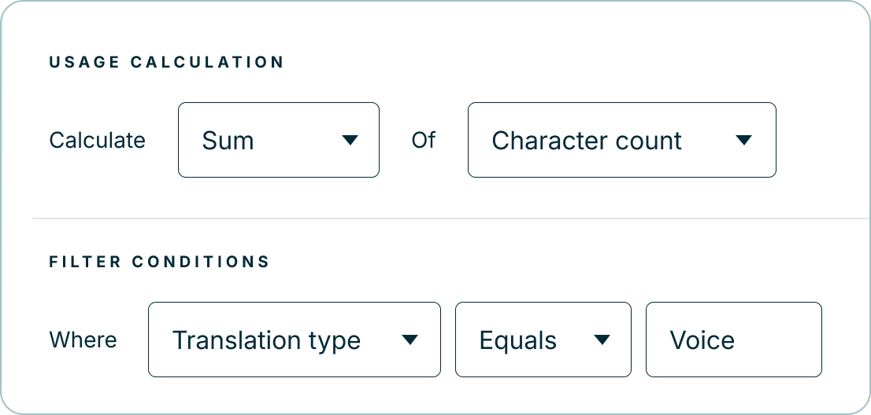The image size is (871, 415).
Task: Click the Filter Conditions section heading
Action: click(159, 262)
